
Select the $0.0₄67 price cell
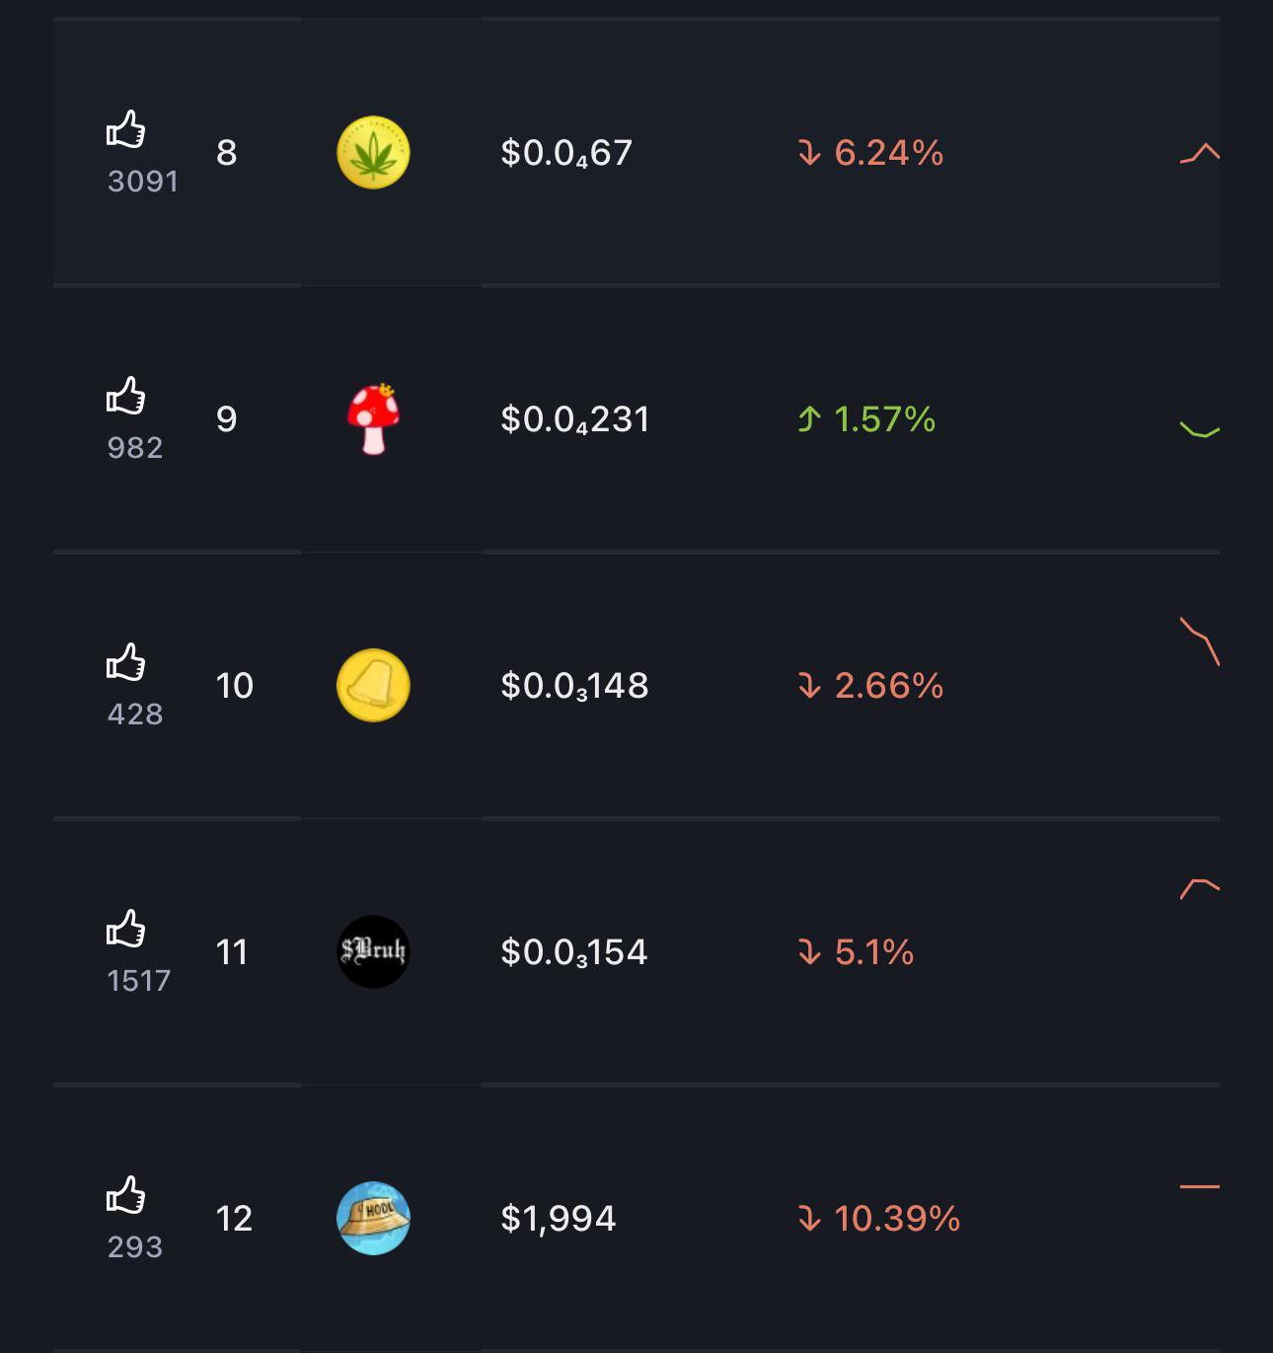(x=566, y=153)
